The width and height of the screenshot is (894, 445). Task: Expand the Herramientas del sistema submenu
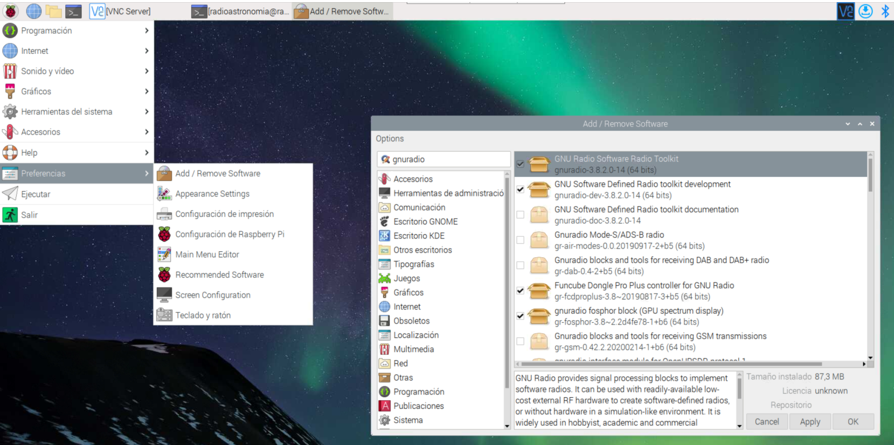coord(77,111)
